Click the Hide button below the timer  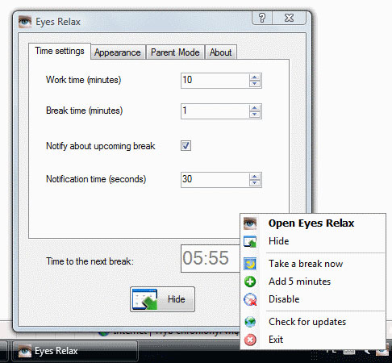162,299
